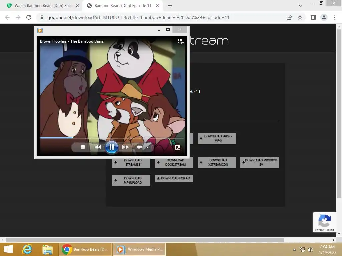Switch to the Chrome taskbar button
Screen dimensions: 342x256
pos(85,249)
